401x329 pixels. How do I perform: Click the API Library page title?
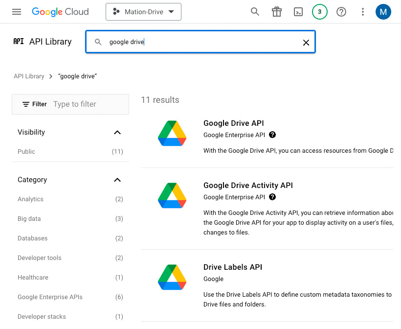tap(50, 42)
